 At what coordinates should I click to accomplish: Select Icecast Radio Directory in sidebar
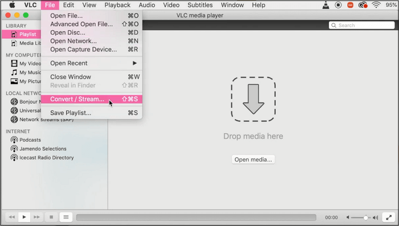47,158
